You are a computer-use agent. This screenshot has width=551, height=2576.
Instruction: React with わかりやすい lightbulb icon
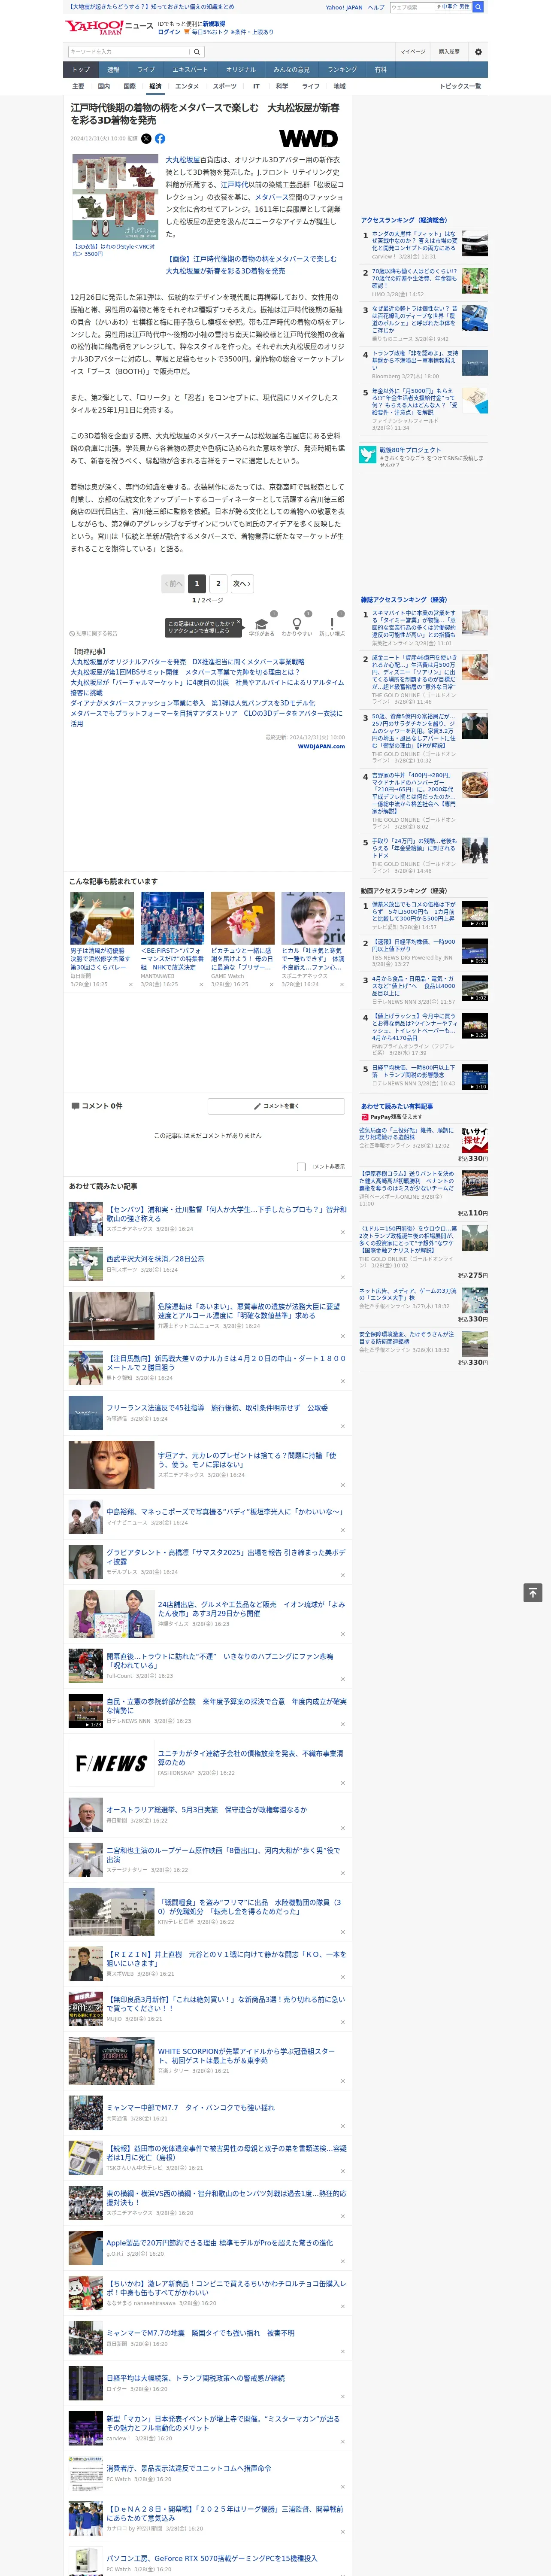296,624
